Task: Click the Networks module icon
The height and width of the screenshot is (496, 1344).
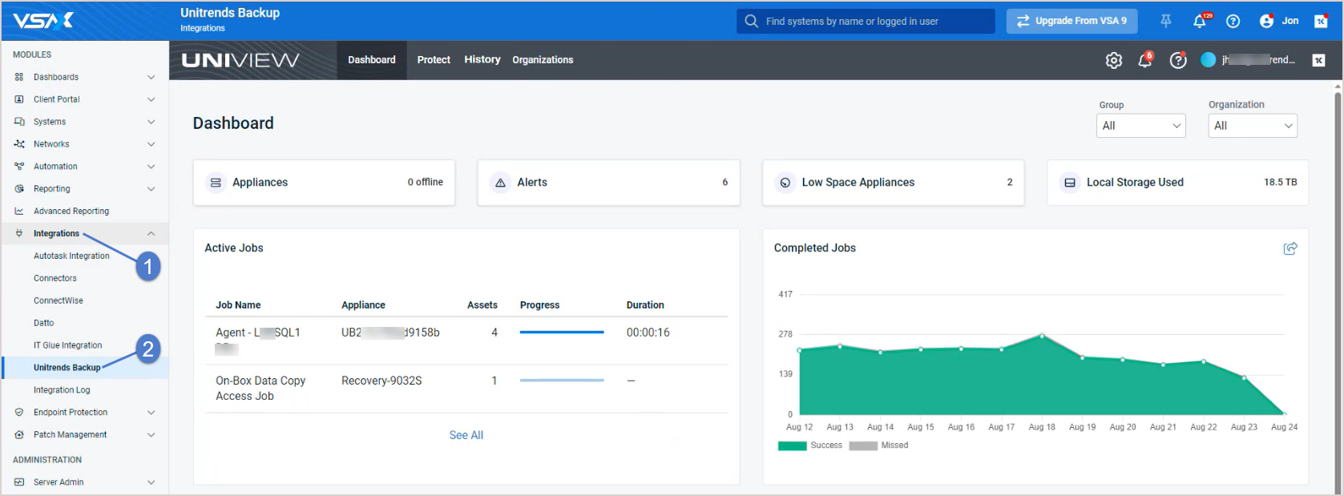Action: pyautogui.click(x=19, y=144)
